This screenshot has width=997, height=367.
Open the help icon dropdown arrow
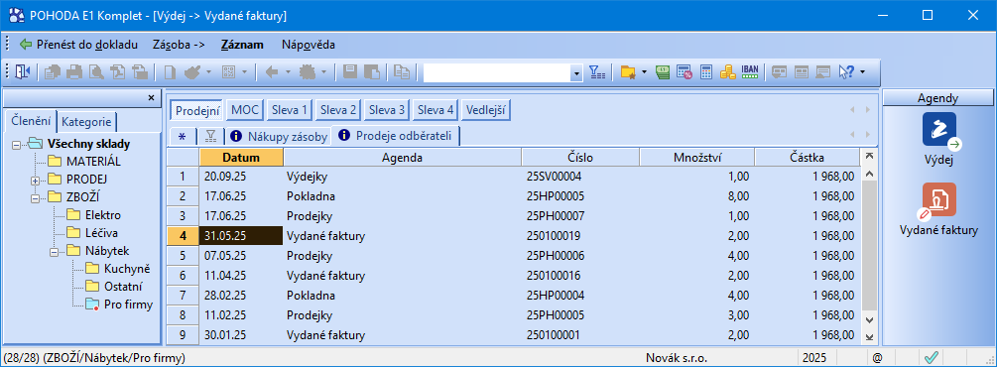click(862, 72)
